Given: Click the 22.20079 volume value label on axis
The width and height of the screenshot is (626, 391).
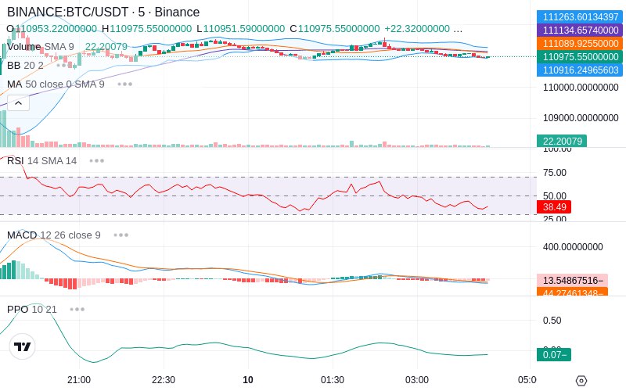Looking at the screenshot, I should tap(562, 141).
